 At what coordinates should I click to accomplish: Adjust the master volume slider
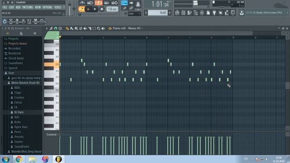(69, 8)
